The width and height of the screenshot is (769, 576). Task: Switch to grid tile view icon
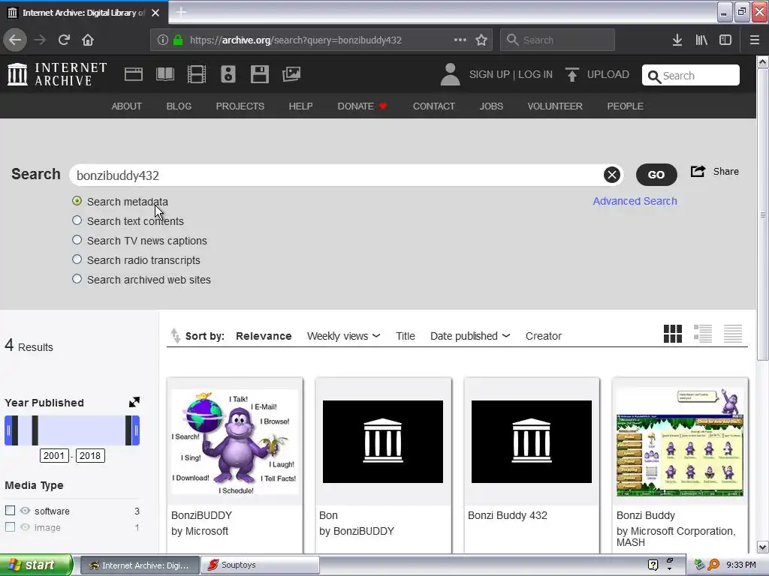(x=672, y=334)
